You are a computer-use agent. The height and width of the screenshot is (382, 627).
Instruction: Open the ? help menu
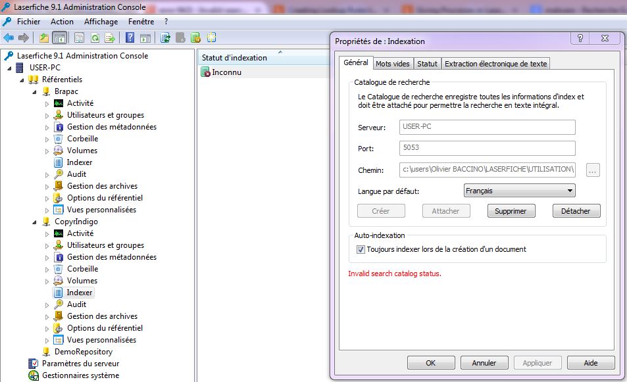[x=166, y=22]
